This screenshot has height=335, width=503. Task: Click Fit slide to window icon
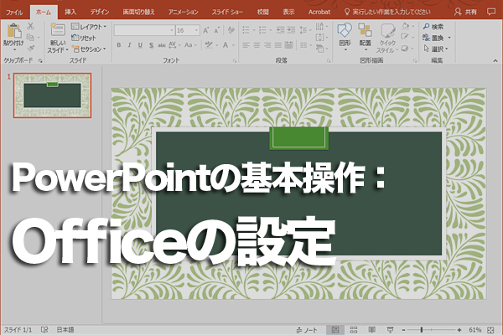pyautogui.click(x=490, y=330)
